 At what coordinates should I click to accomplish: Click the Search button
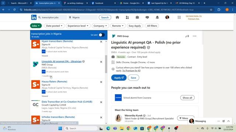coord(105,17)
